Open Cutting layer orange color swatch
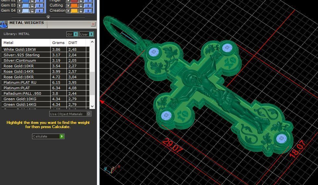Screen dimensions: 318x185 pyautogui.click(x=74, y=5)
